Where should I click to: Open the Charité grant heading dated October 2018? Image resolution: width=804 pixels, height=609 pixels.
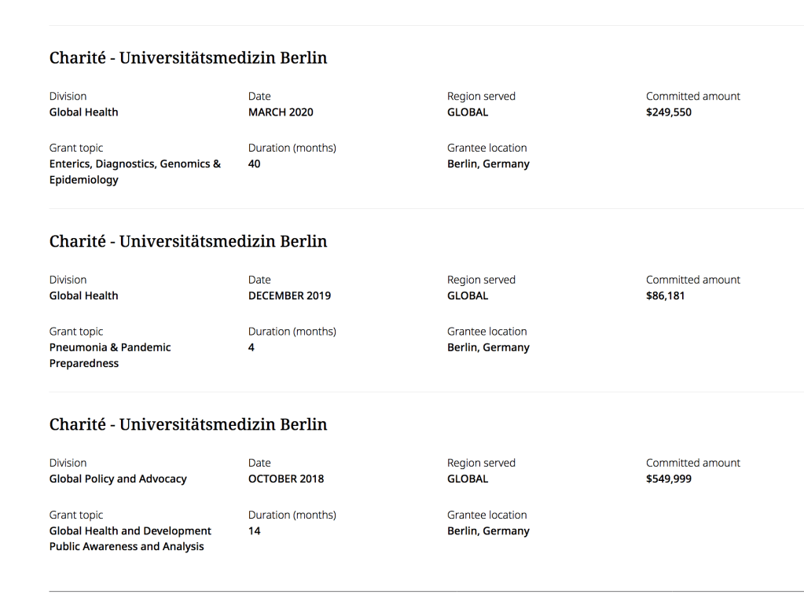[188, 424]
